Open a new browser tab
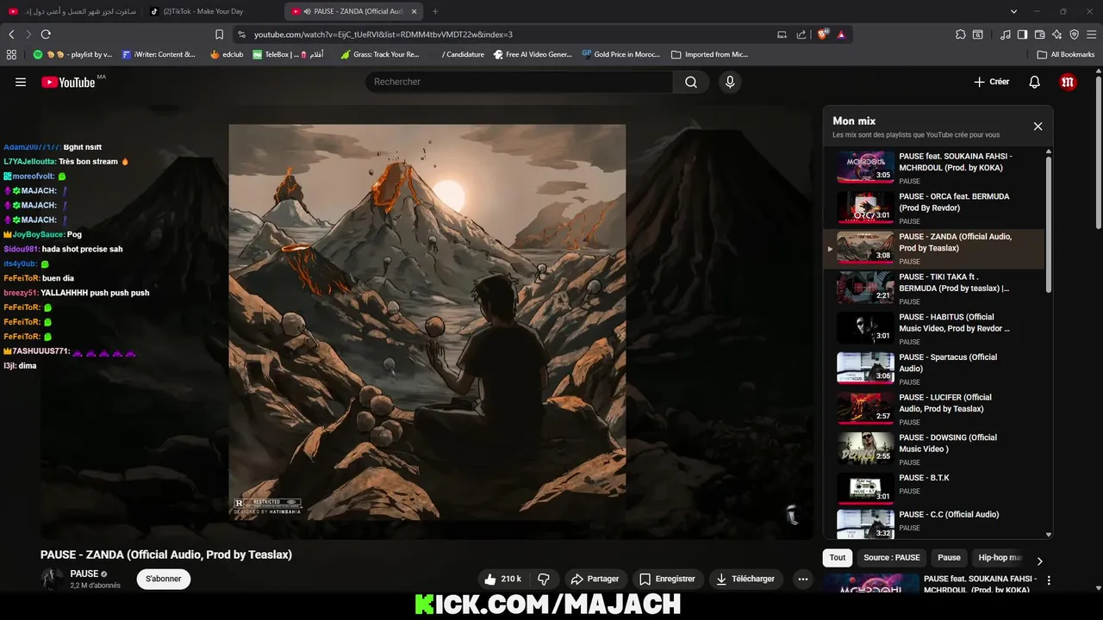 434,11
